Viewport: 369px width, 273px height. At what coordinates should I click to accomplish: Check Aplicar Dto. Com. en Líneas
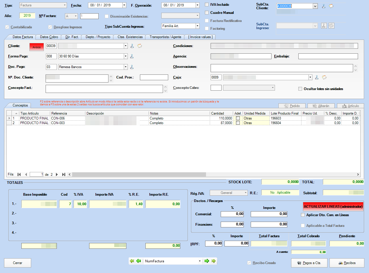click(x=303, y=215)
